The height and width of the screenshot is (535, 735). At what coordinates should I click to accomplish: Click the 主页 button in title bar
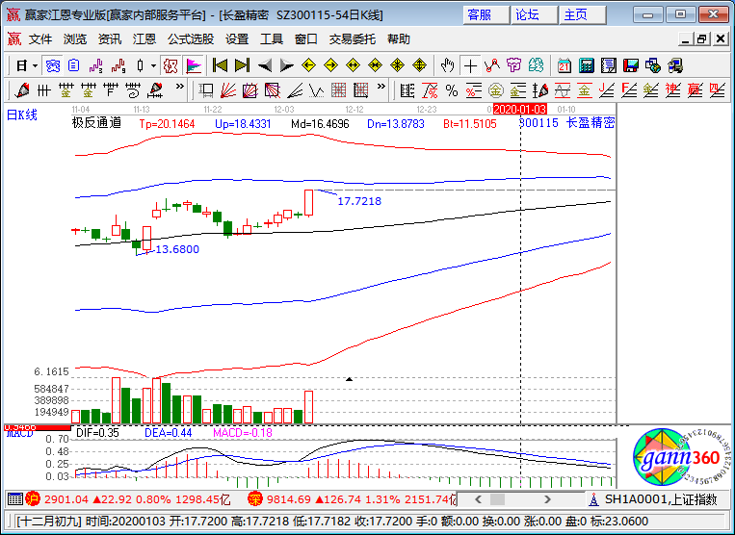[x=583, y=15]
